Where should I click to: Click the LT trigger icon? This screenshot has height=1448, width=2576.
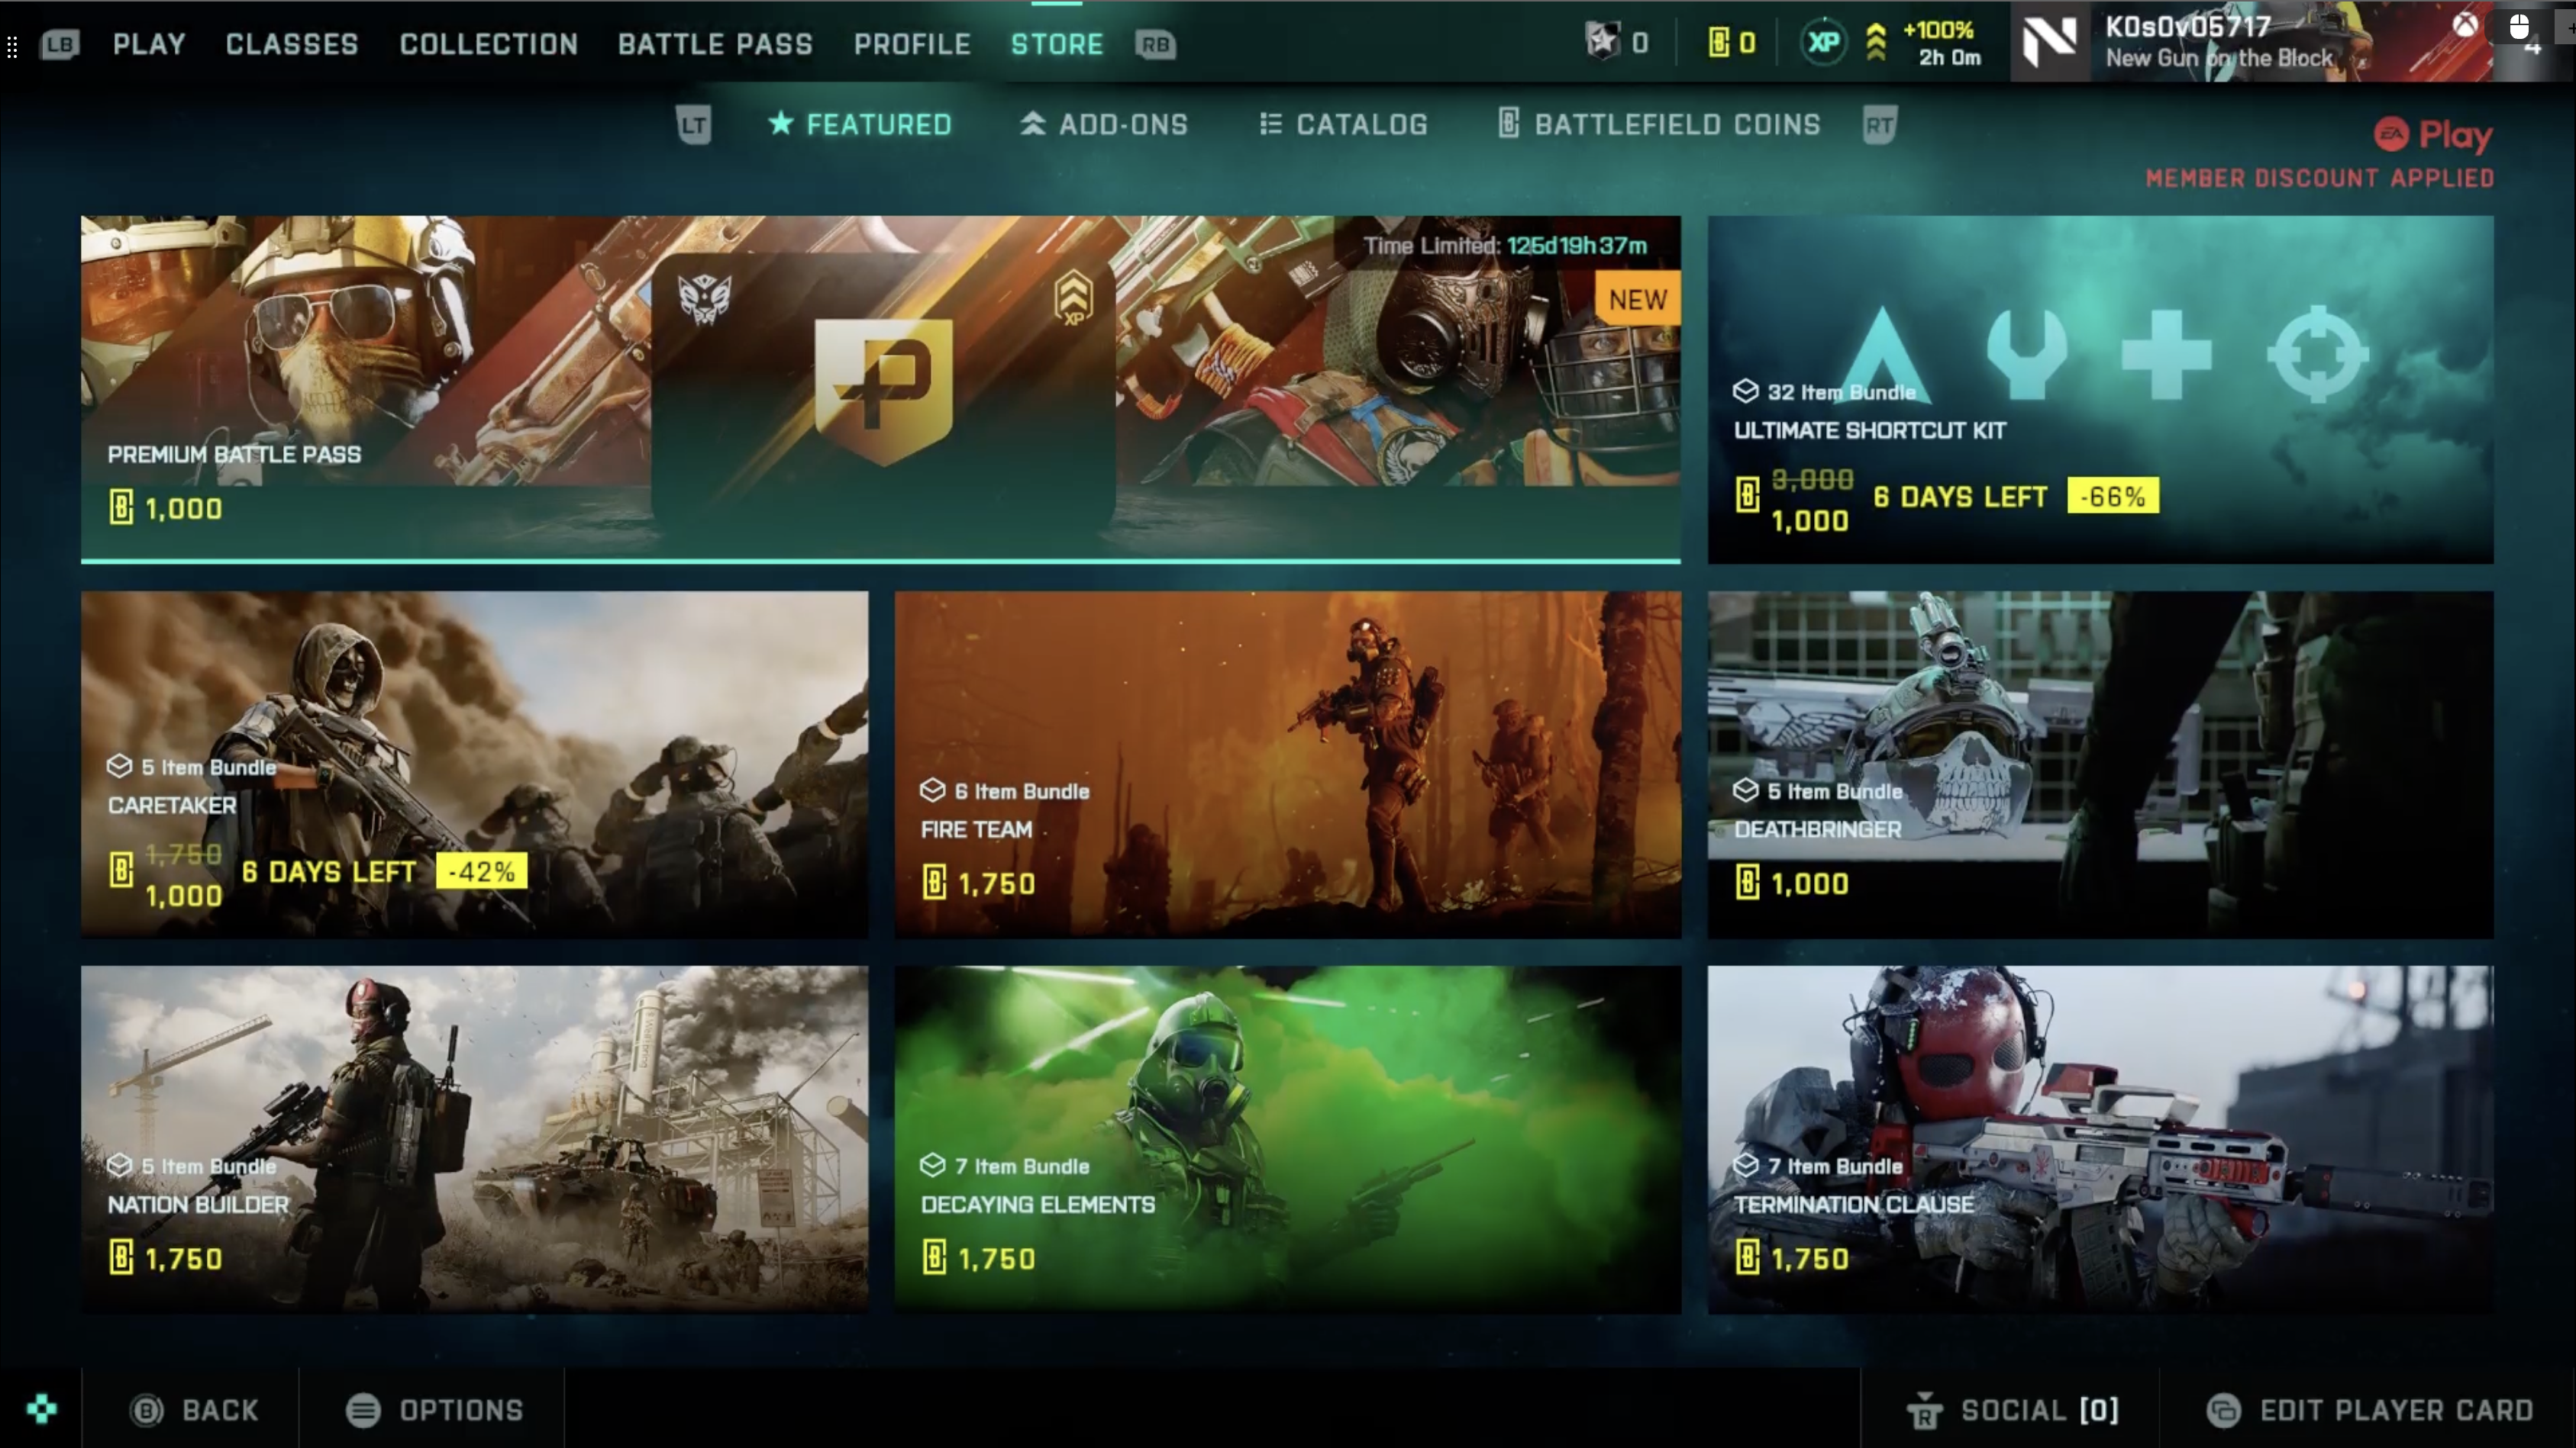pyautogui.click(x=693, y=126)
